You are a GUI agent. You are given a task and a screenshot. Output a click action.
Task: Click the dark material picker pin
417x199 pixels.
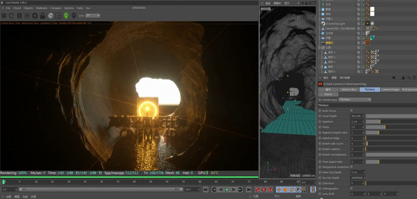coord(74,16)
